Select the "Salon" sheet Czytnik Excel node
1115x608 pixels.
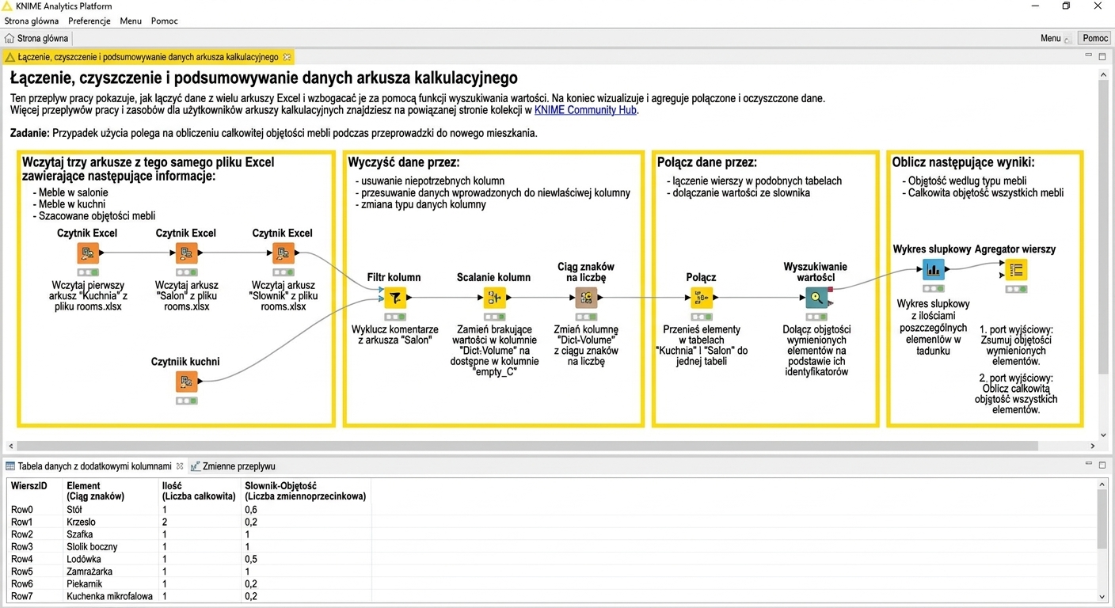(x=186, y=253)
